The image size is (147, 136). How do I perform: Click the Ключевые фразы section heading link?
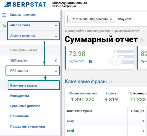(86, 81)
